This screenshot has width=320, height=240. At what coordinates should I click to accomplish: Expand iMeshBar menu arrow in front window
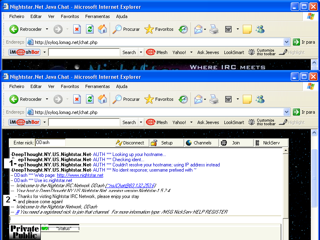pyautogui.click(x=44, y=122)
